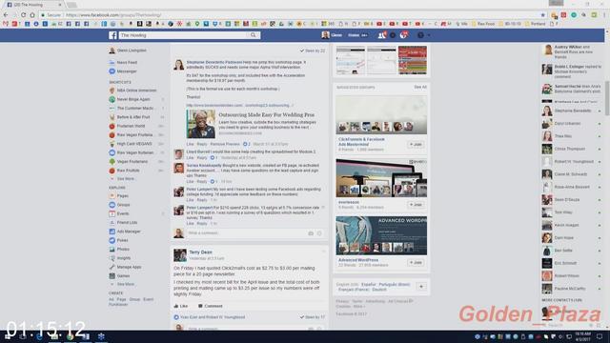This screenshot has height=343, width=610.
Task: Open emoji picker in comment box
Action: (x=319, y=233)
